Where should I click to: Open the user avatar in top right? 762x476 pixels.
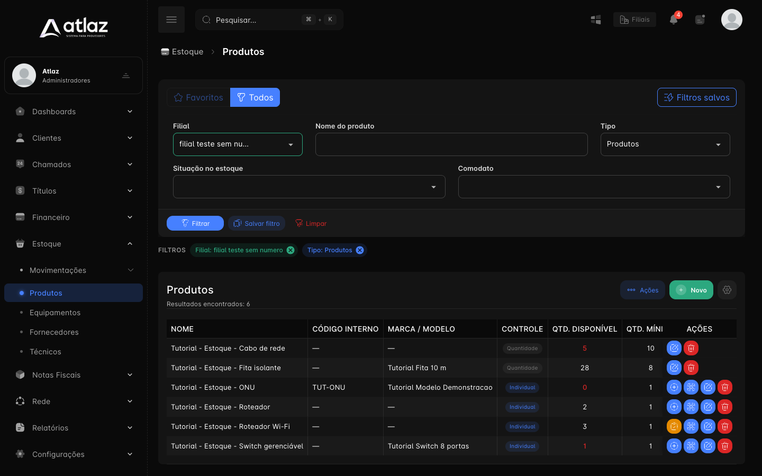point(732,20)
